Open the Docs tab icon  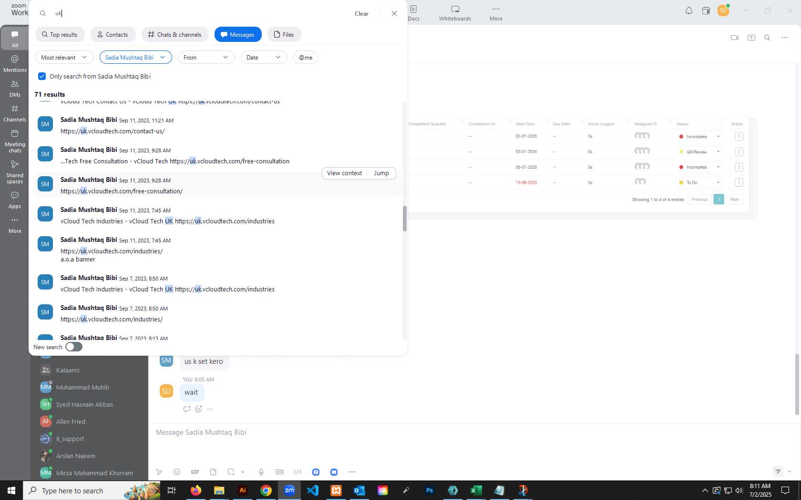[413, 13]
